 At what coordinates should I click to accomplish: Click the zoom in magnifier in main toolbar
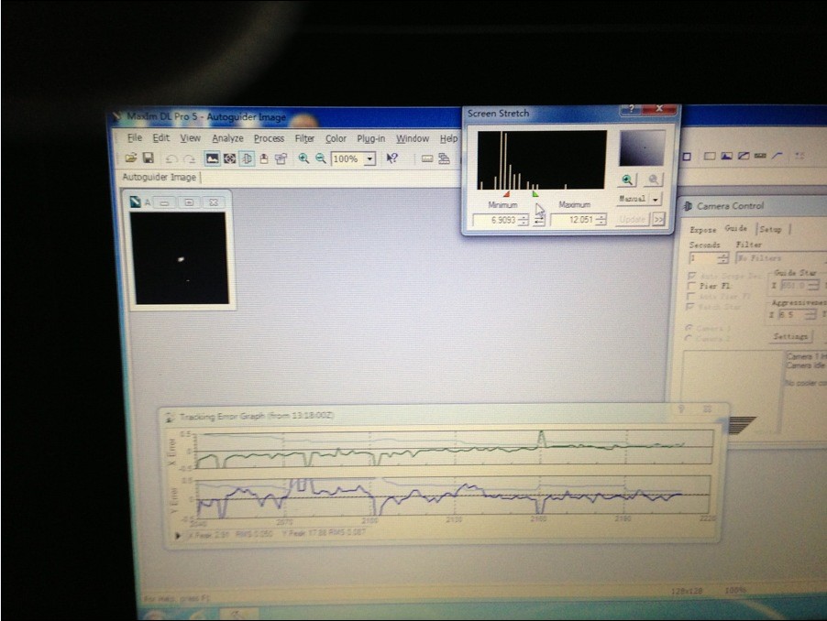click(303, 158)
